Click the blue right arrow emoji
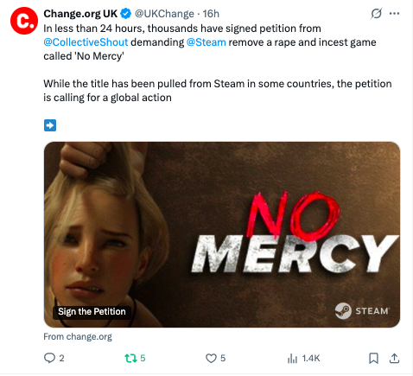 click(50, 125)
